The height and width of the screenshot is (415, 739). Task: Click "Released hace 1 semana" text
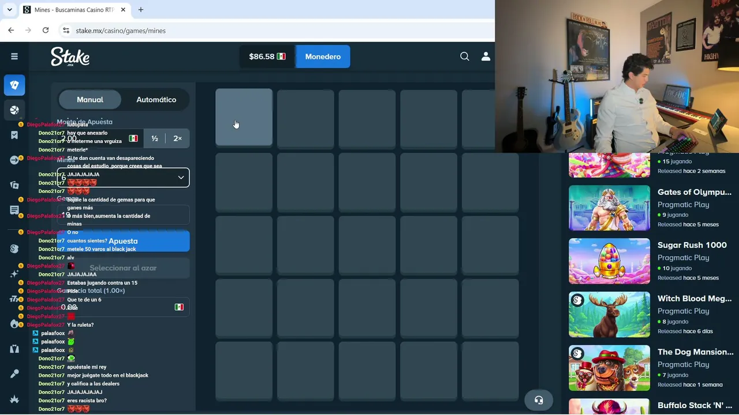[x=690, y=384]
